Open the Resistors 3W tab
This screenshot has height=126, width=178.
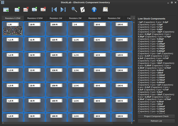[94, 18]
